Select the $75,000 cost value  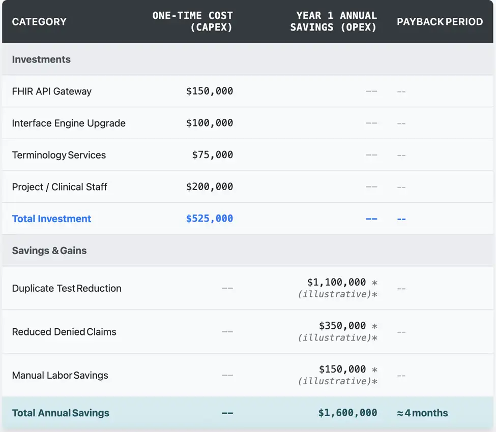pos(213,155)
